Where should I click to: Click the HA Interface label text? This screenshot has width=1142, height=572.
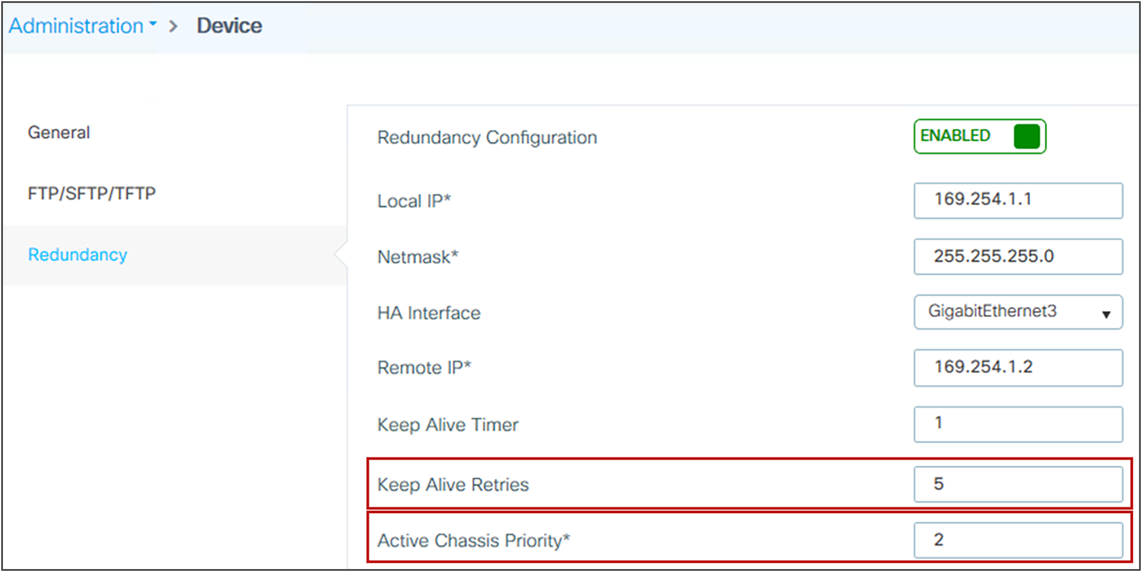coord(428,313)
